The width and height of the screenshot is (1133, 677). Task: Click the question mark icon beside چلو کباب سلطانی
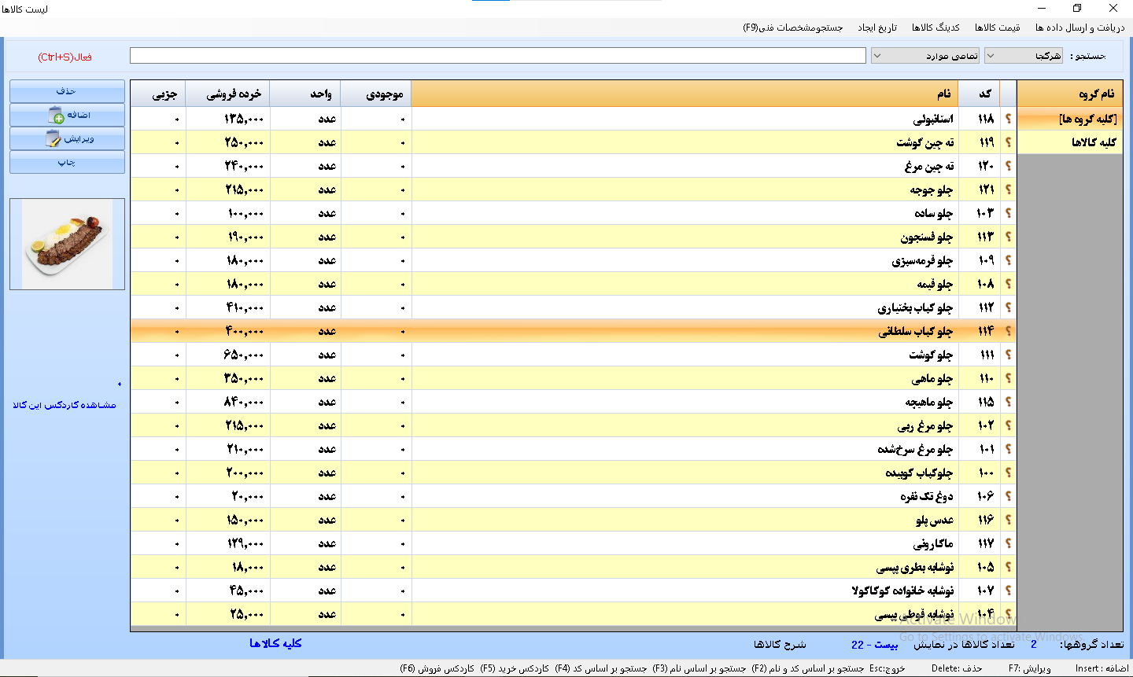point(1008,330)
